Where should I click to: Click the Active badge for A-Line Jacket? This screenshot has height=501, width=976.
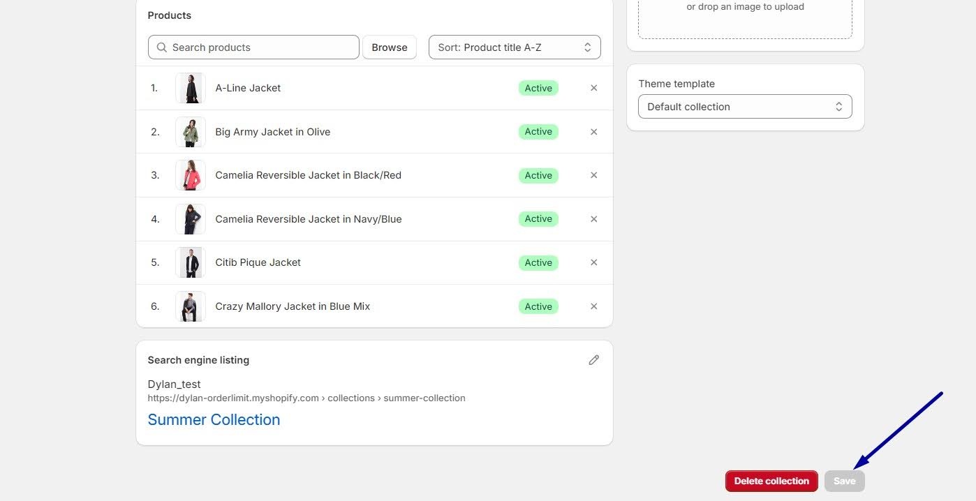pyautogui.click(x=538, y=88)
